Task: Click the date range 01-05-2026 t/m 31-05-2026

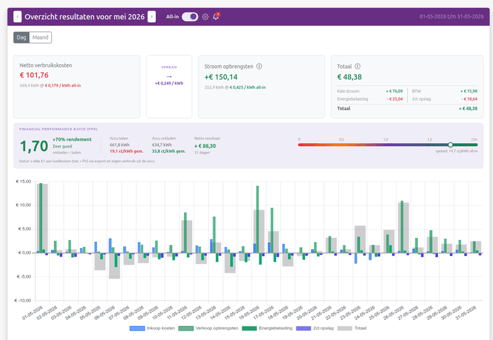Action: click(x=452, y=17)
